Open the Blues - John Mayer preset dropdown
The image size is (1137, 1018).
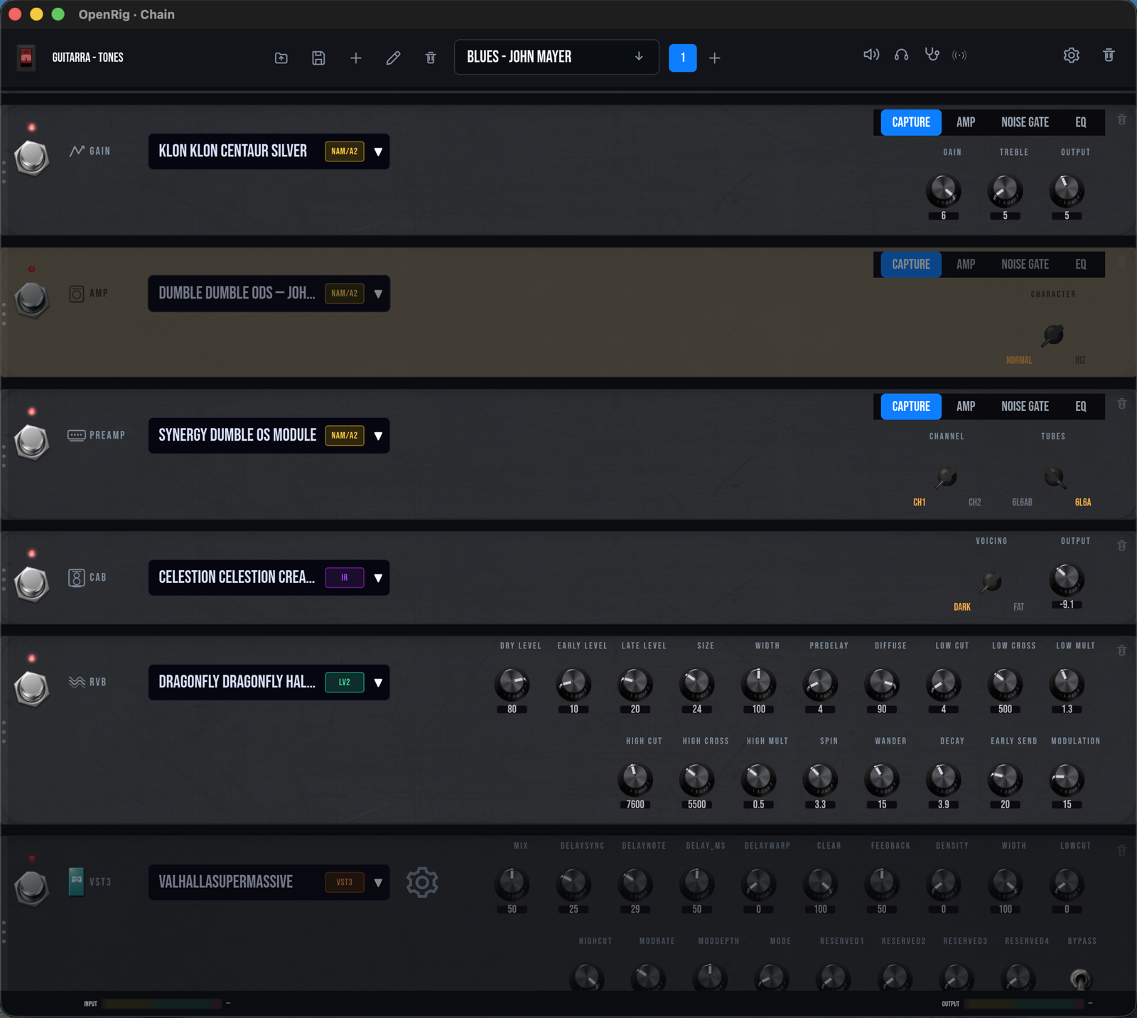556,58
